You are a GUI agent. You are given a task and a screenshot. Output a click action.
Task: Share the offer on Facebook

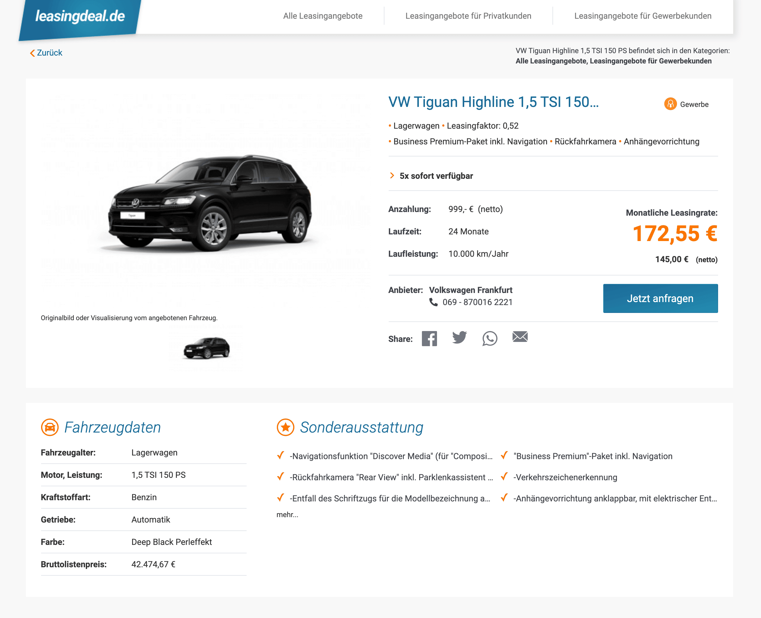coord(429,339)
